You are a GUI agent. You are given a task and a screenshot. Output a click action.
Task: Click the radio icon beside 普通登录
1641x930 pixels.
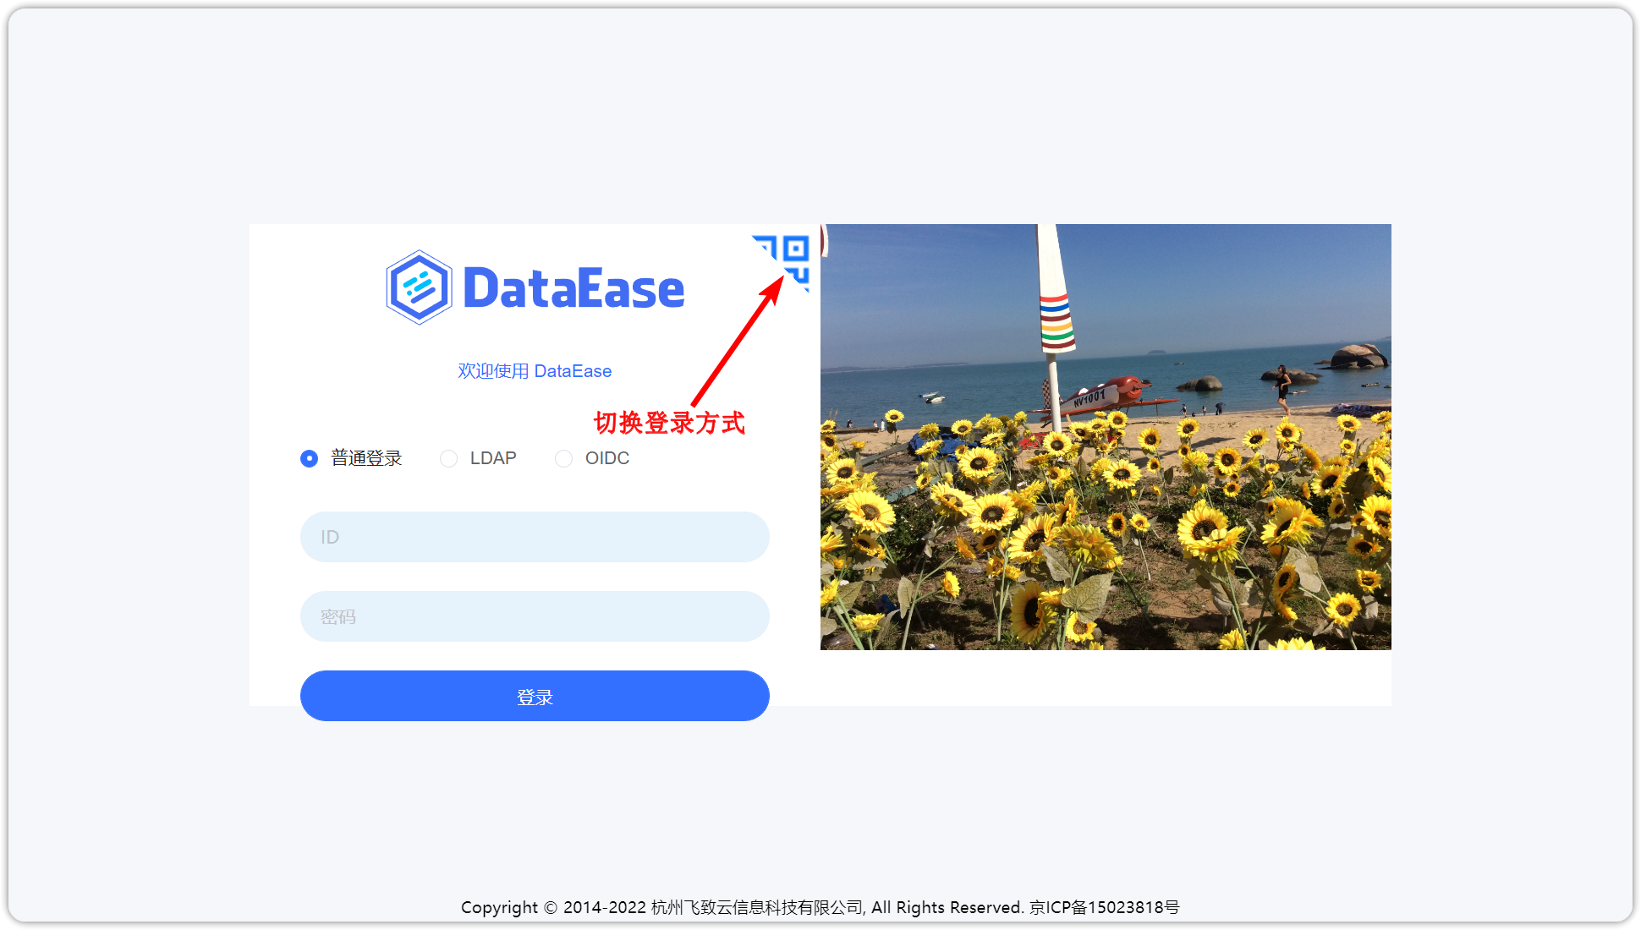click(309, 458)
